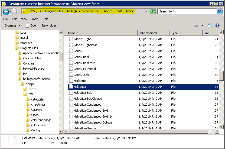Select the prodflow folder in tree
225x149 pixels.
24,43
